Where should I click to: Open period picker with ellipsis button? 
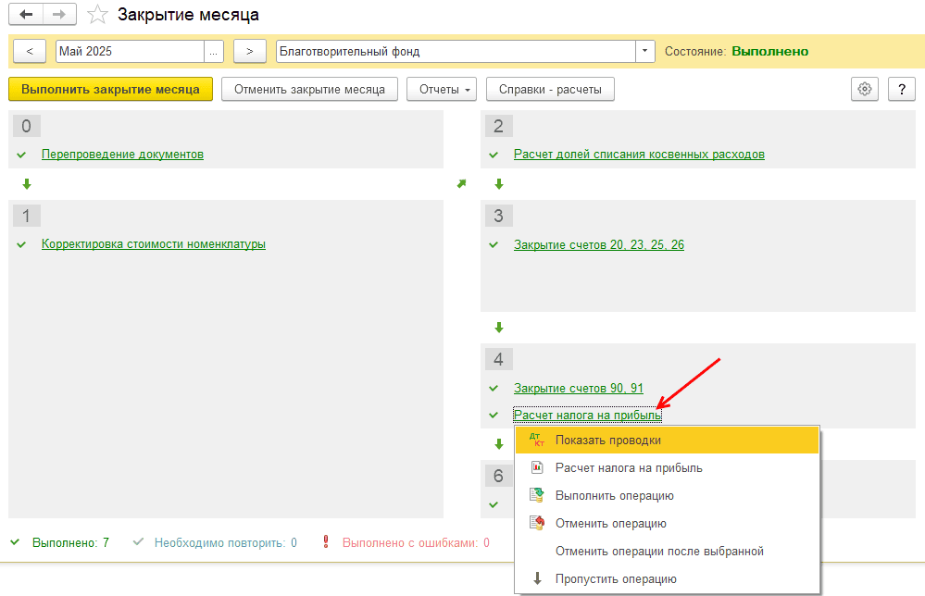click(215, 52)
